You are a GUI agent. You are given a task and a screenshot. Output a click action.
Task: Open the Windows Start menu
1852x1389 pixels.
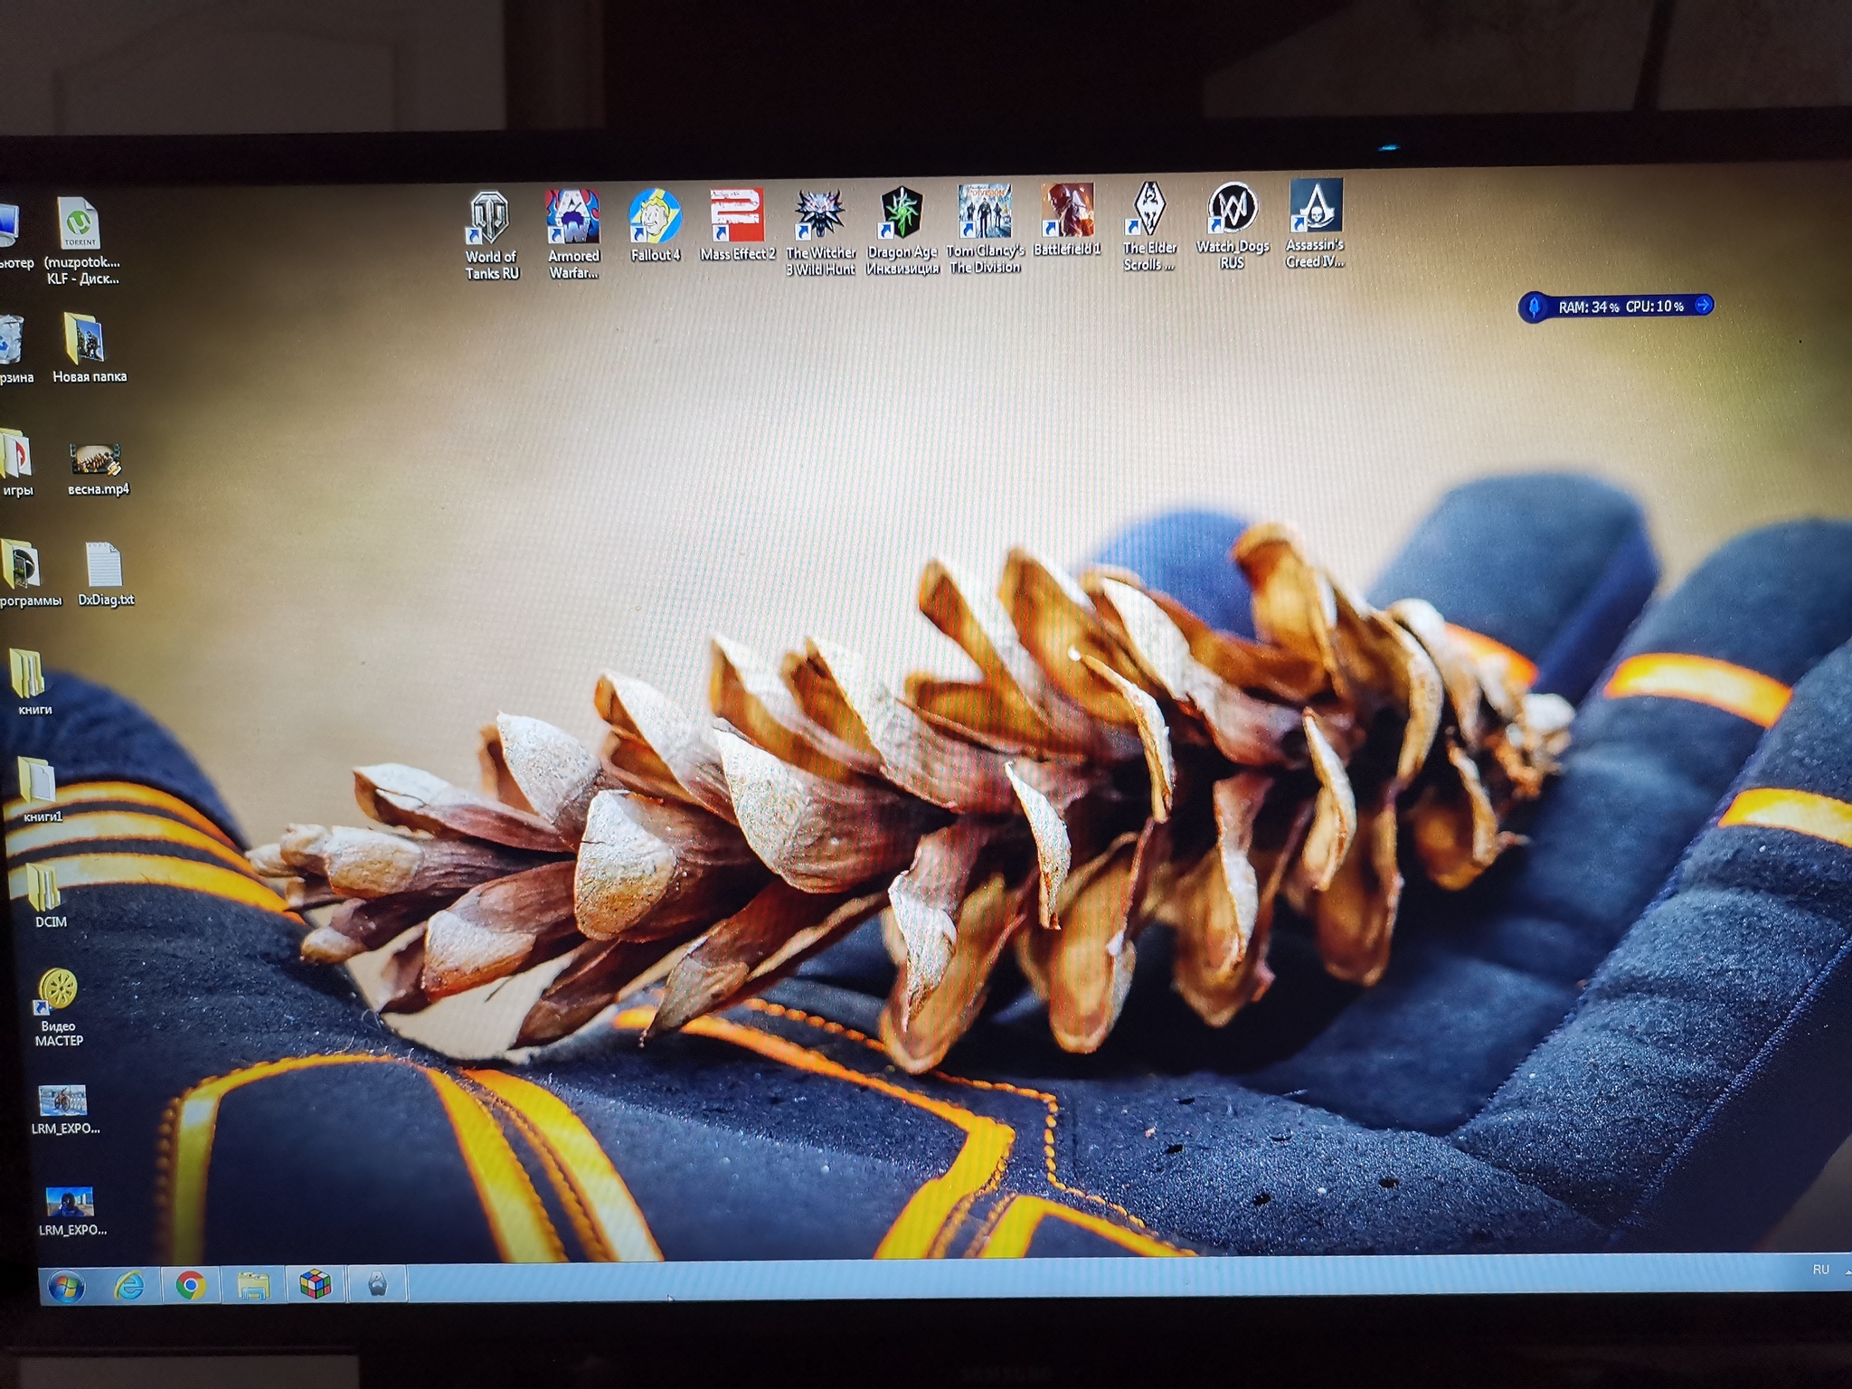pyautogui.click(x=65, y=1286)
